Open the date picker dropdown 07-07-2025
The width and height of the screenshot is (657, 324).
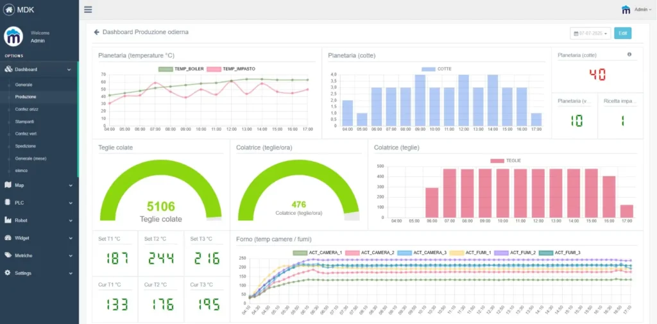point(590,33)
